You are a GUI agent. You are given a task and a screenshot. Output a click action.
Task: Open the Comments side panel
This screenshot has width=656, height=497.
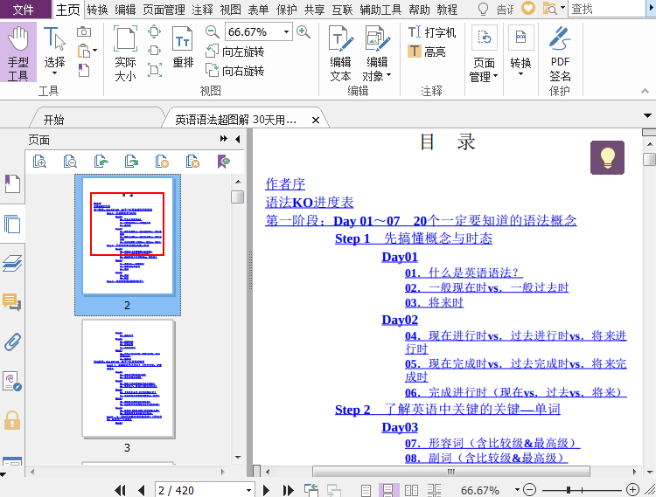(12, 302)
